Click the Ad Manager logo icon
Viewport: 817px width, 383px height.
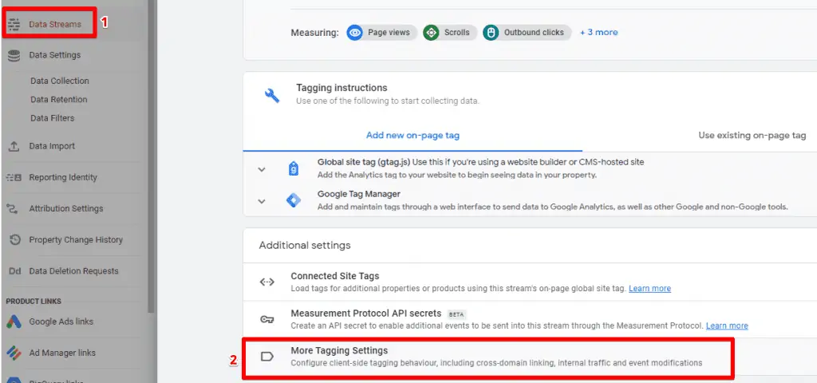pyautogui.click(x=14, y=353)
